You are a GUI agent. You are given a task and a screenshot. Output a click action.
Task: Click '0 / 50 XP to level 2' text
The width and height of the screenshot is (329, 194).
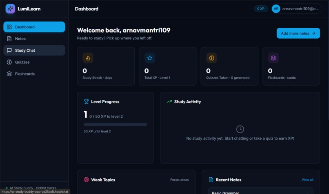[106, 117]
